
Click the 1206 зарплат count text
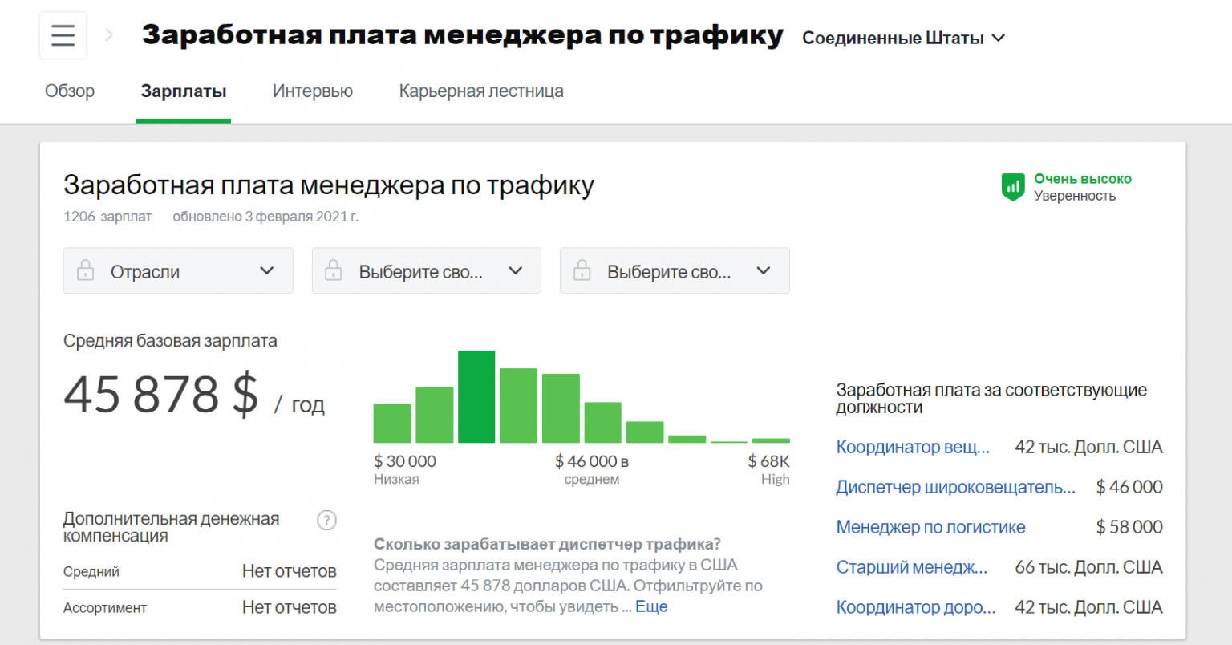[107, 217]
